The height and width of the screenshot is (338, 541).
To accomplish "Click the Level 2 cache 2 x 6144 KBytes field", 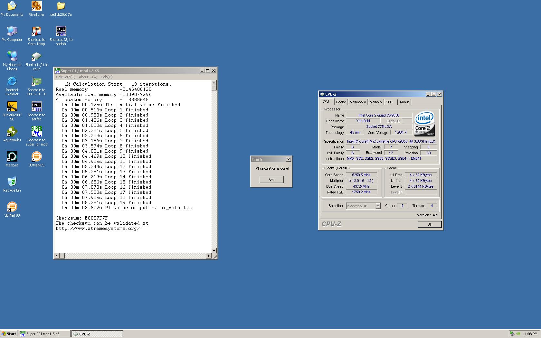I will 421,186.
